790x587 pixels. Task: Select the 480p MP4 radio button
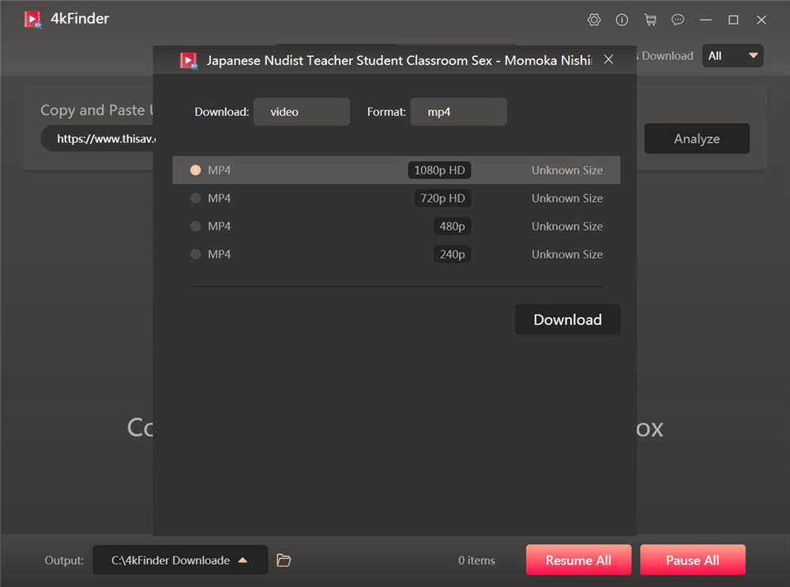pyautogui.click(x=196, y=226)
